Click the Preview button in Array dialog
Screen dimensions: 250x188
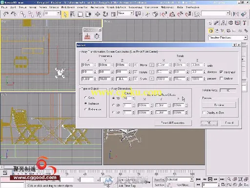219,105
